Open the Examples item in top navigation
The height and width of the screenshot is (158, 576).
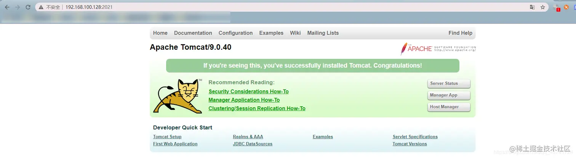point(271,33)
